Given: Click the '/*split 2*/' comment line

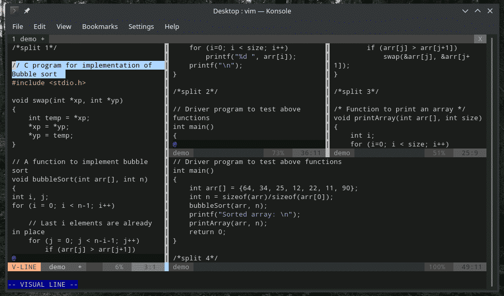Looking at the screenshot, I should [x=196, y=92].
